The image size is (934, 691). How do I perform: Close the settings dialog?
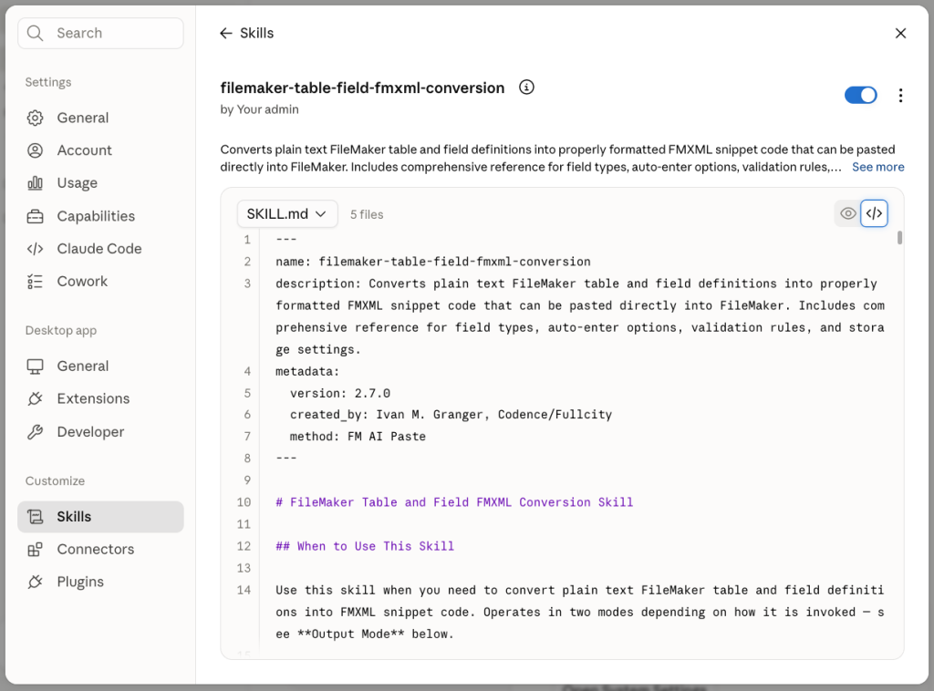[900, 34]
